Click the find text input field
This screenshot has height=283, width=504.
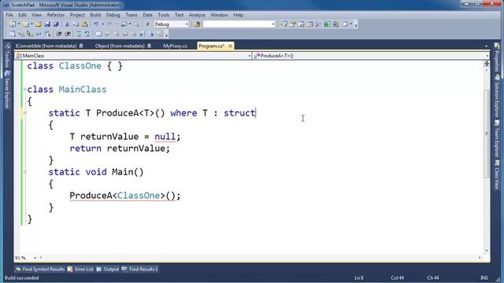pyautogui.click(x=237, y=24)
